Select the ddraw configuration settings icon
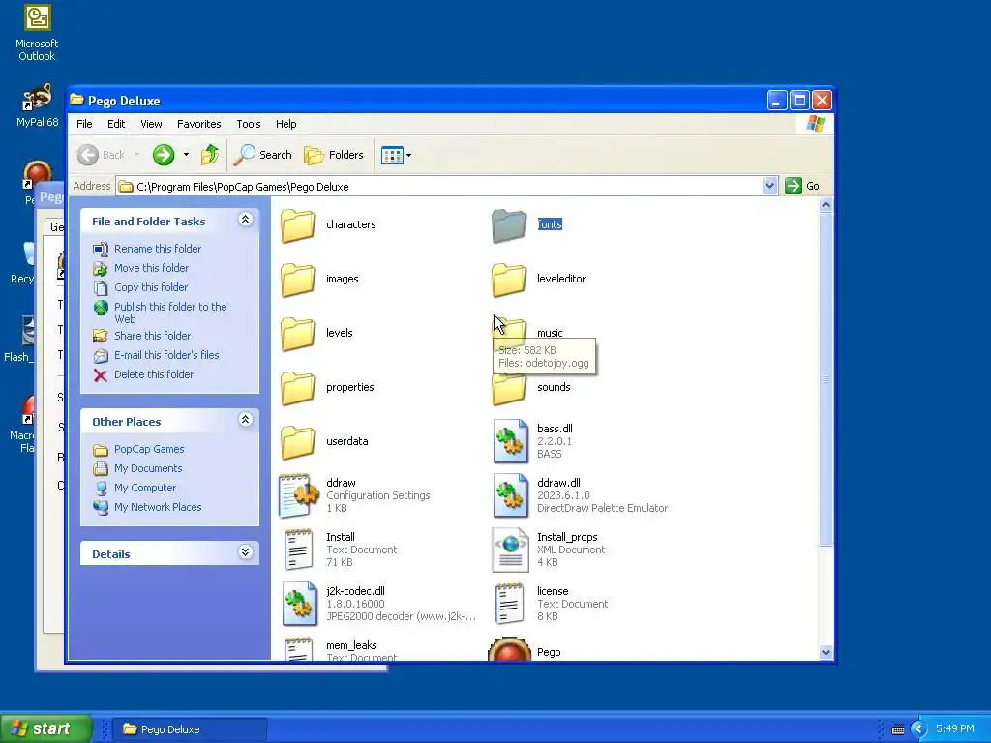The image size is (991, 743). click(299, 495)
